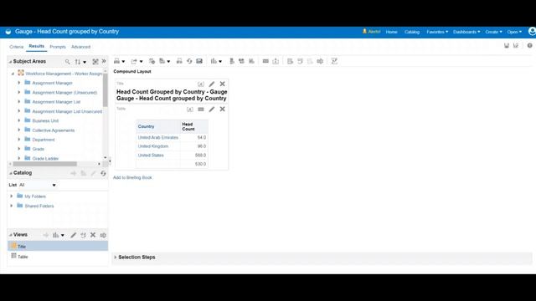536x301 pixels.
Task: Expand the Business Unit folder
Action: tap(19, 120)
